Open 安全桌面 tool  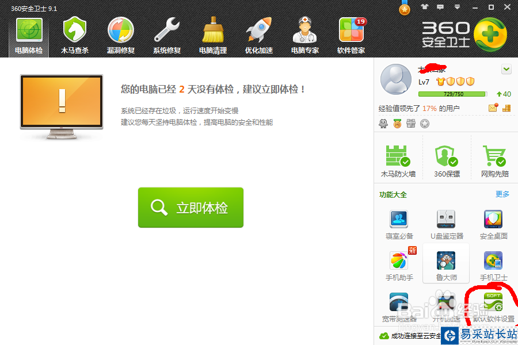(494, 225)
